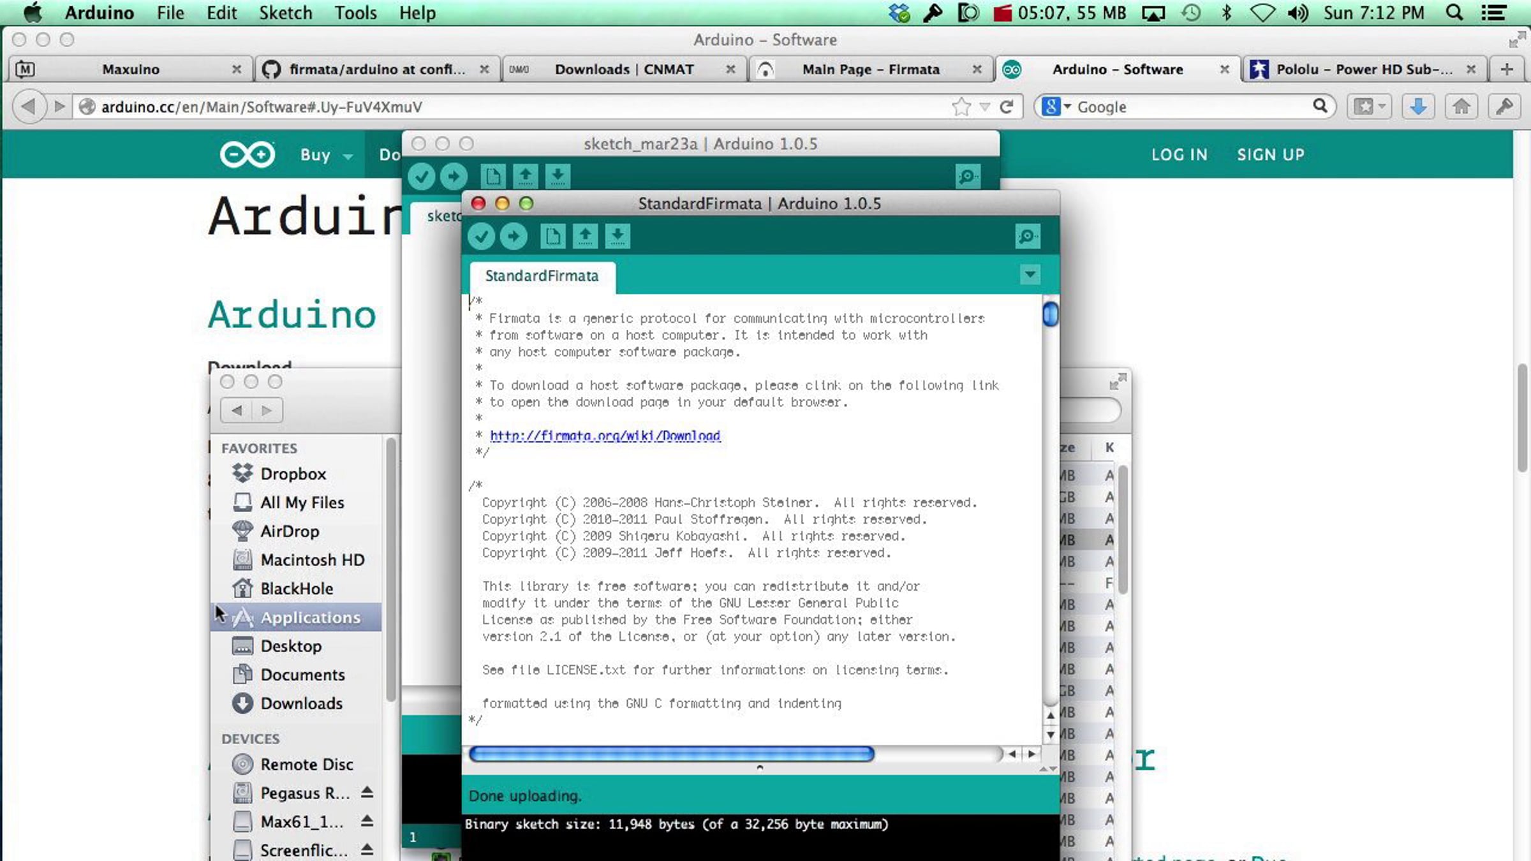
Task: Bookmark page with star icon
Action: (961, 107)
